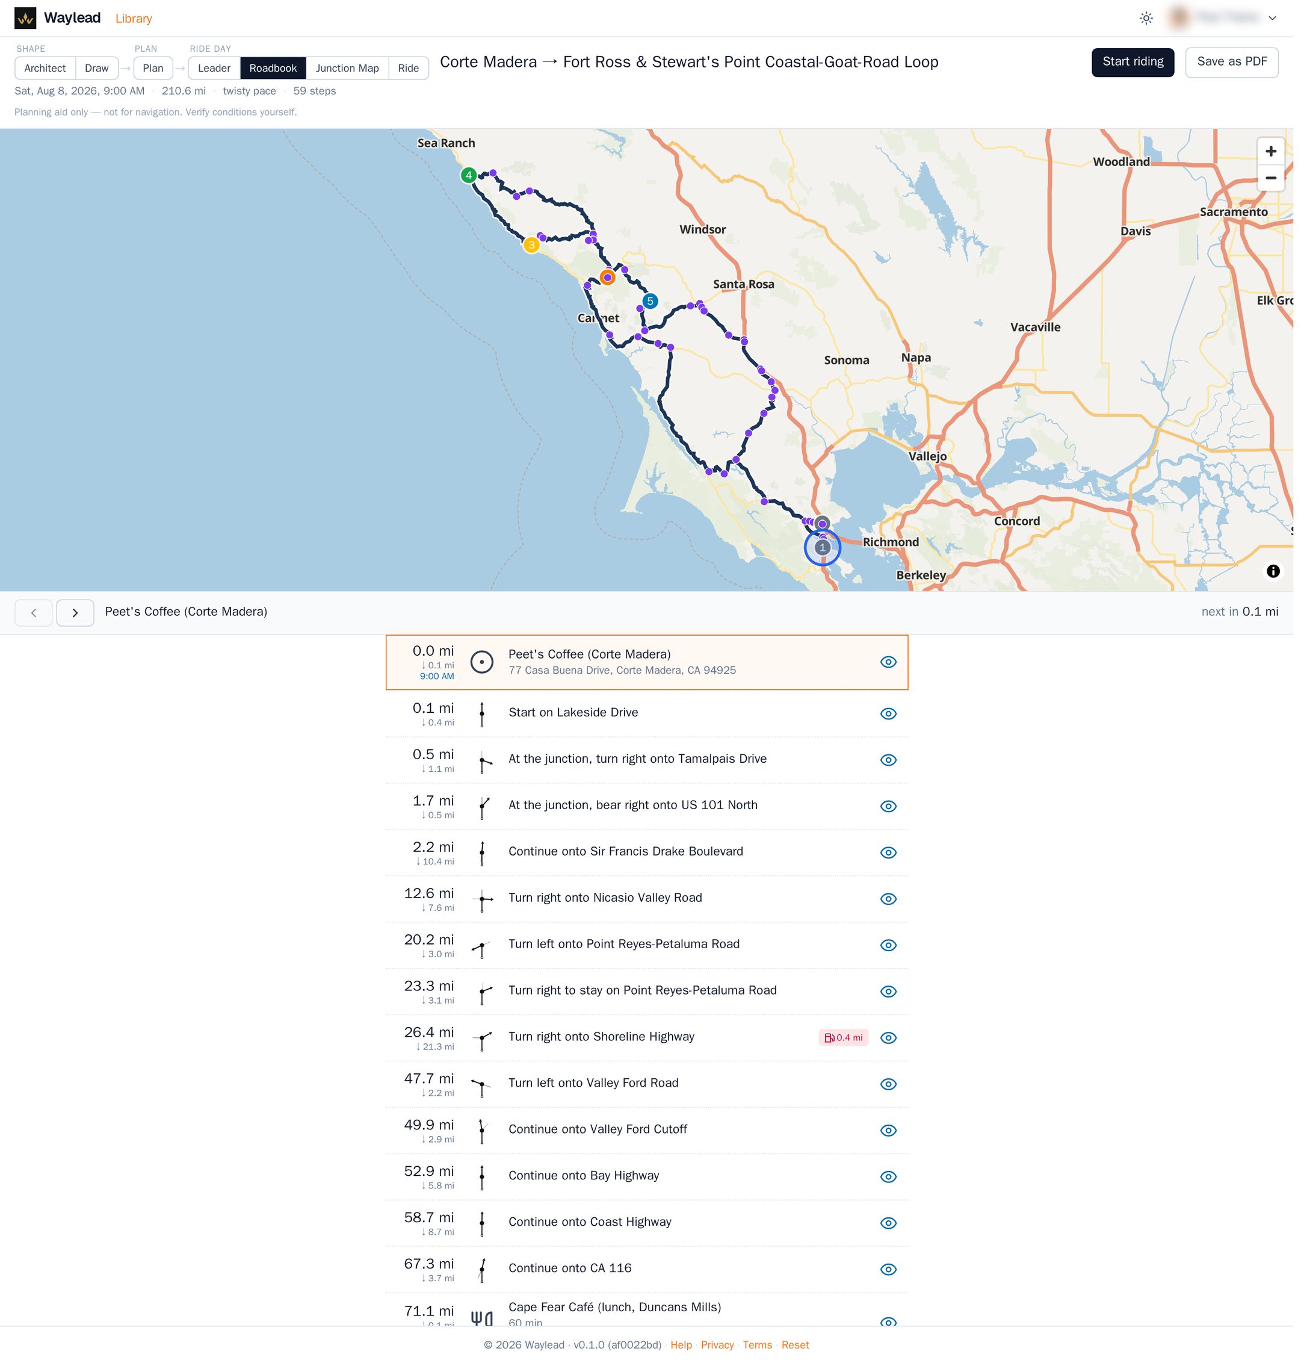Open the Library link
This screenshot has width=1307, height=1363.
point(134,19)
